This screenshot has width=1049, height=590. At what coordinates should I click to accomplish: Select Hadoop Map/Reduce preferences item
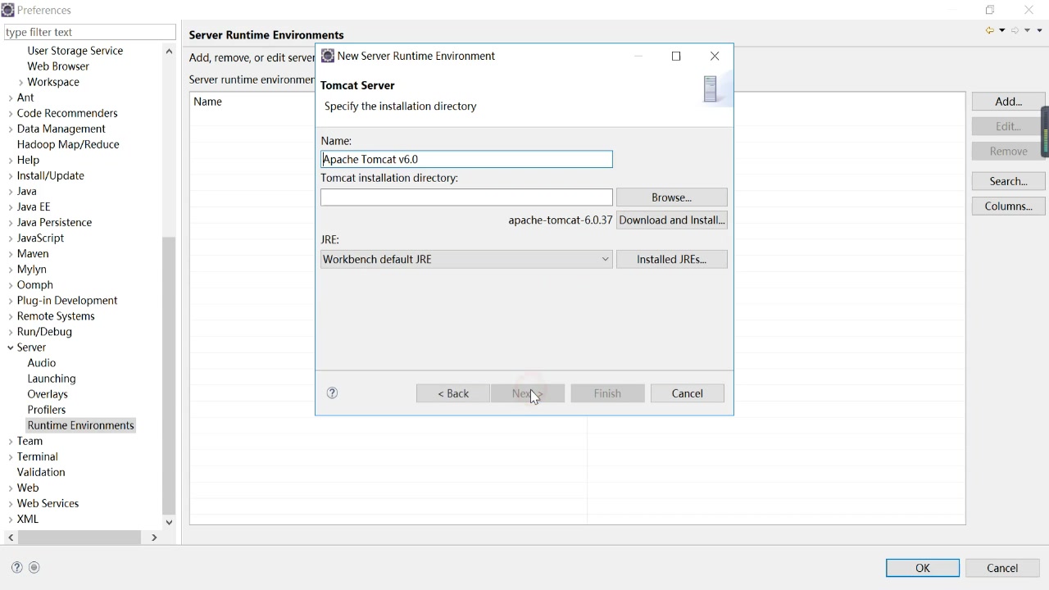click(68, 144)
